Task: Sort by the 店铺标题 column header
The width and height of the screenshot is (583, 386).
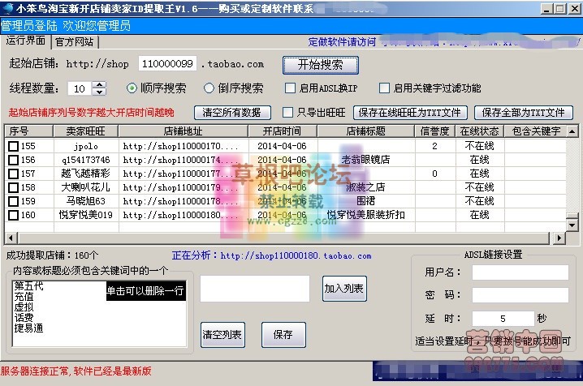Action: tap(366, 131)
